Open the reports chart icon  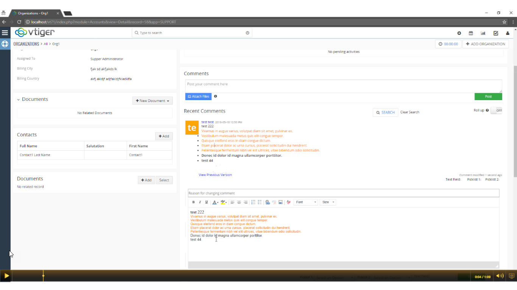(483, 33)
